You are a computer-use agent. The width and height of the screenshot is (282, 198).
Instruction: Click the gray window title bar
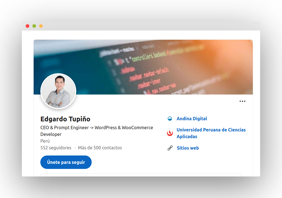[x=141, y=26]
